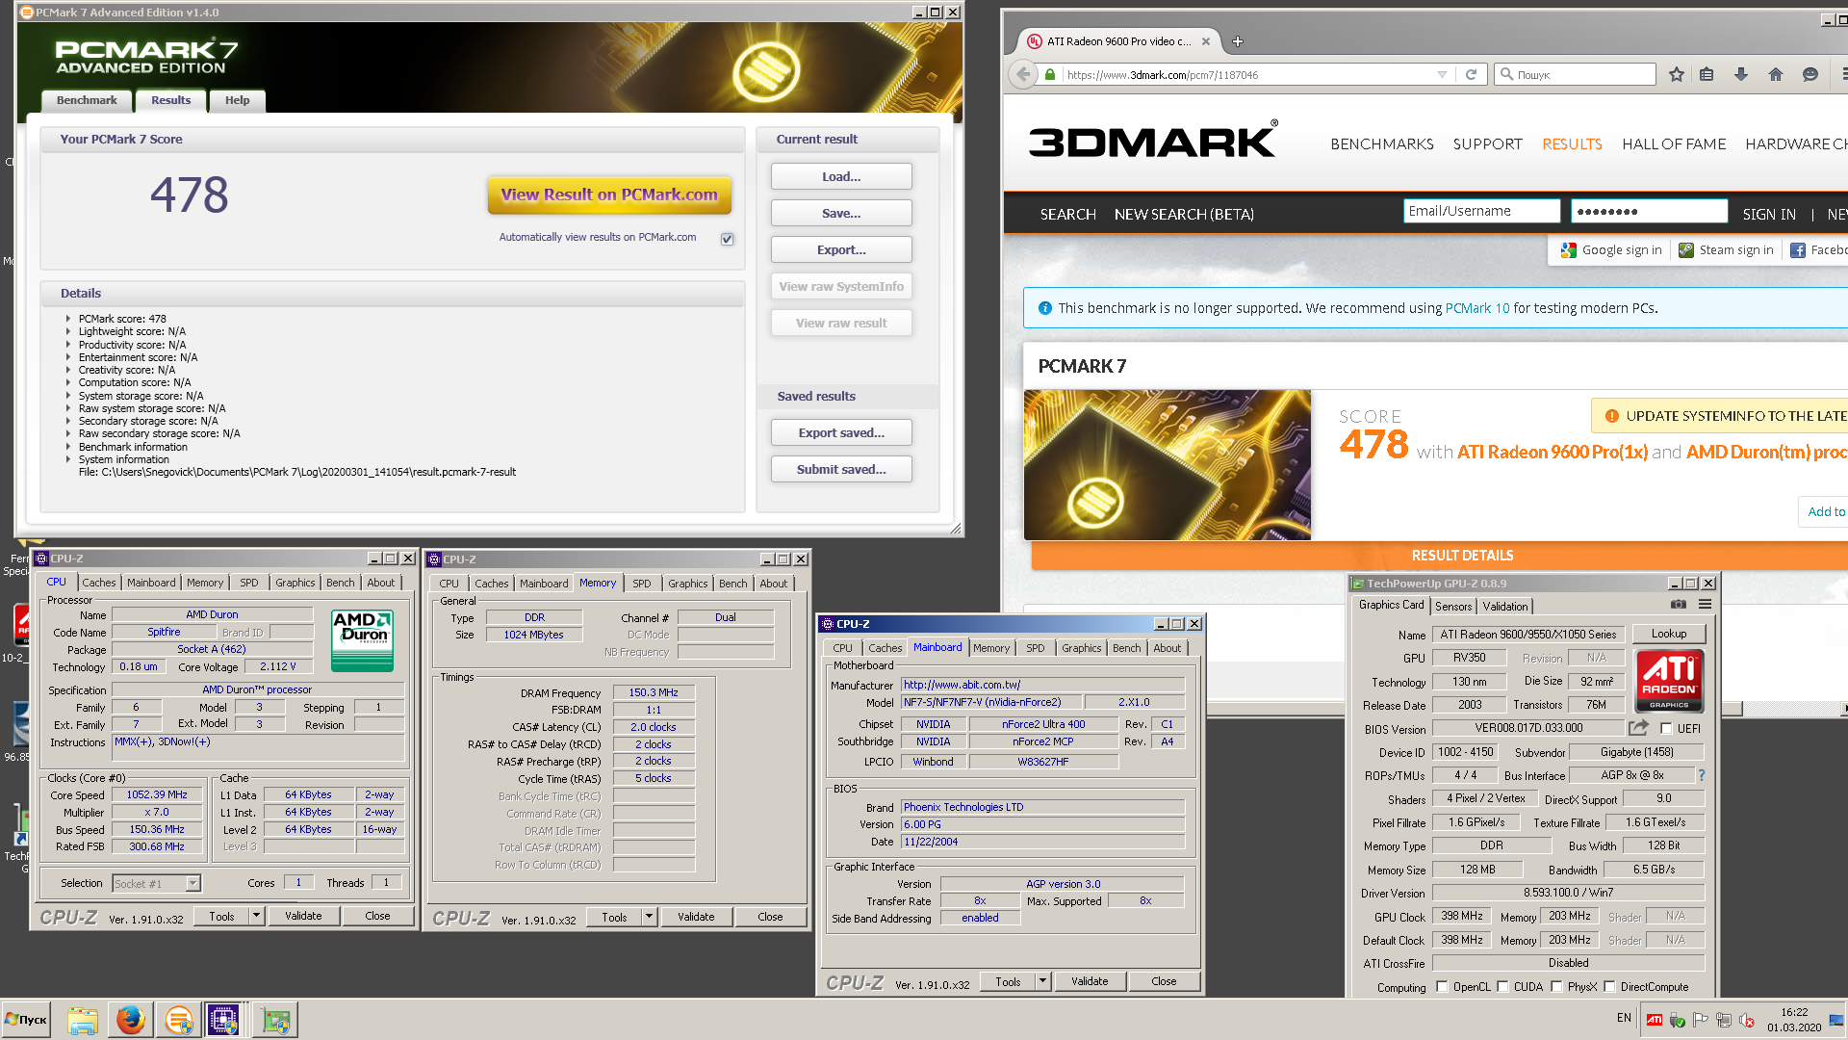
Task: Click View Result on PCMark.com button
Action: click(x=609, y=195)
